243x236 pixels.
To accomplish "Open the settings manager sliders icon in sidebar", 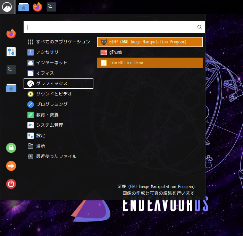I will 11,52.
